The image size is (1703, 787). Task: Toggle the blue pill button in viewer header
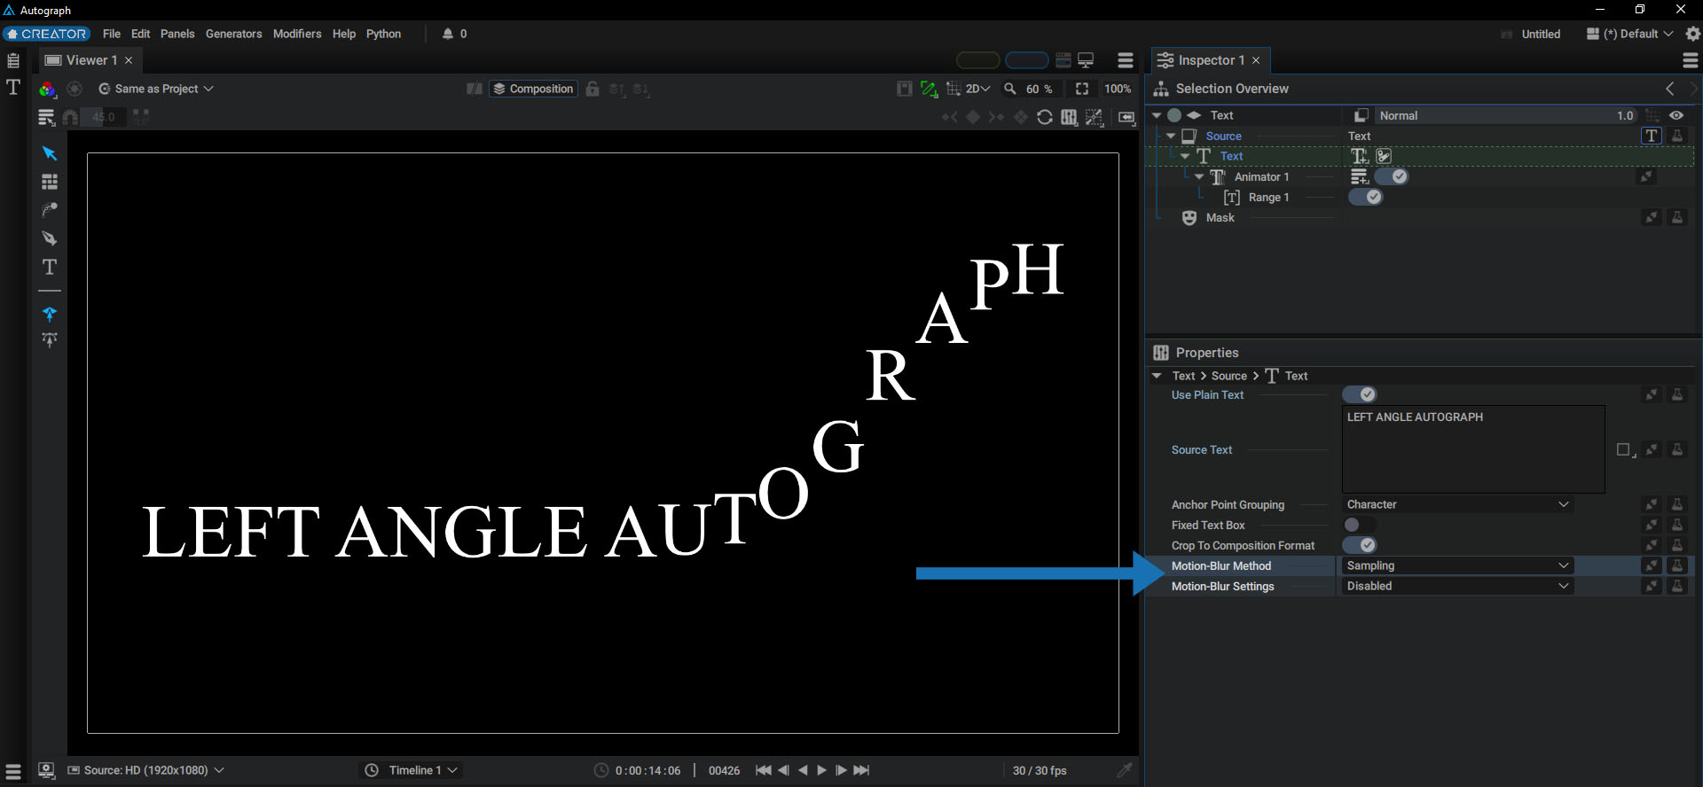[1027, 60]
